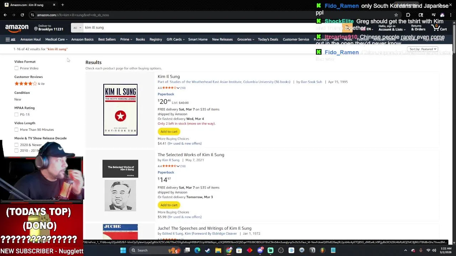This screenshot has height=256, width=456.
Task: Go to Best Sellers
Action: coord(107,39)
